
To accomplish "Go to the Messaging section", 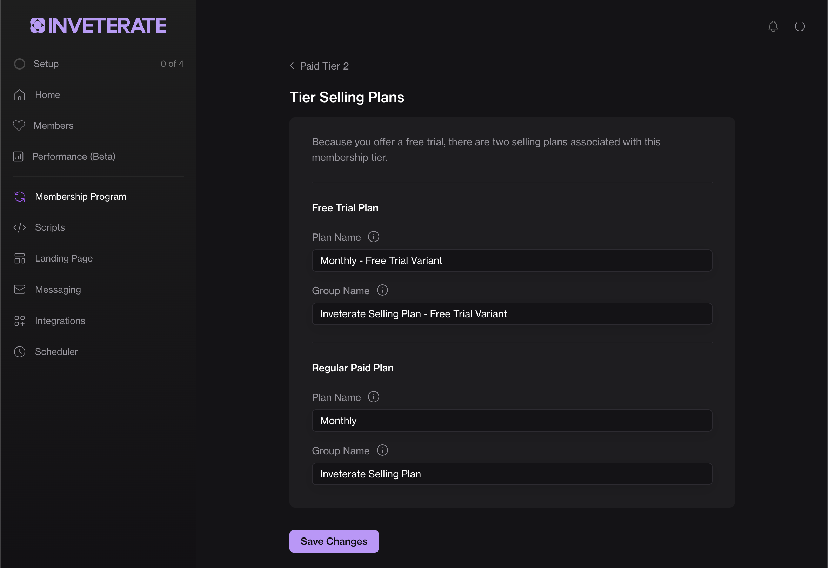I will [x=58, y=290].
